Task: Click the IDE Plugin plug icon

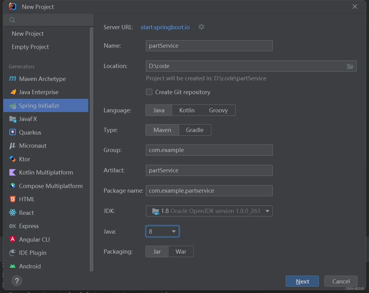Action: (x=13, y=253)
